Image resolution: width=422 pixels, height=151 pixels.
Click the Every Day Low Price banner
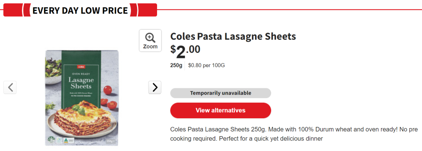(x=80, y=10)
